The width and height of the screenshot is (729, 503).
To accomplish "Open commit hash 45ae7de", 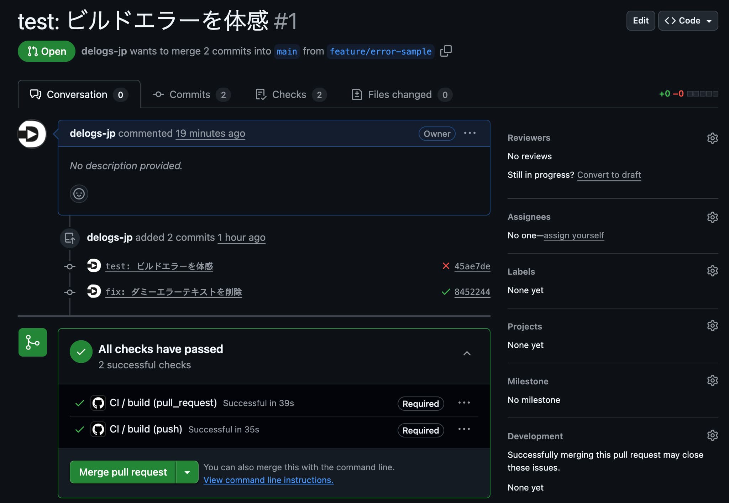I will pyautogui.click(x=472, y=266).
